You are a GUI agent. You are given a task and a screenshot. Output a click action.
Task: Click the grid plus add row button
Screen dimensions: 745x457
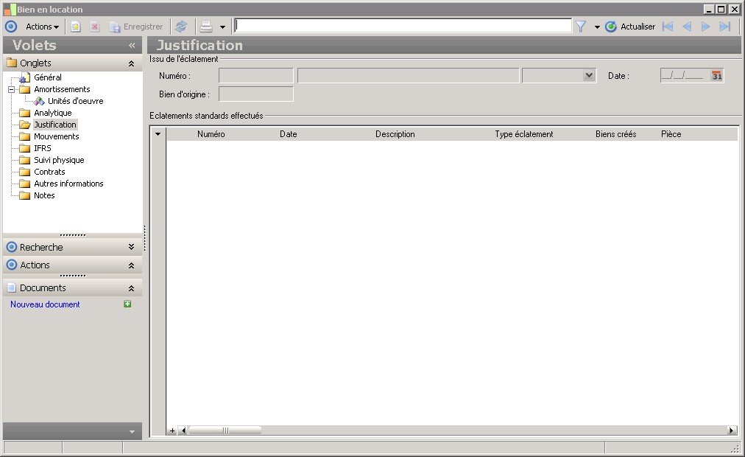tap(172, 431)
